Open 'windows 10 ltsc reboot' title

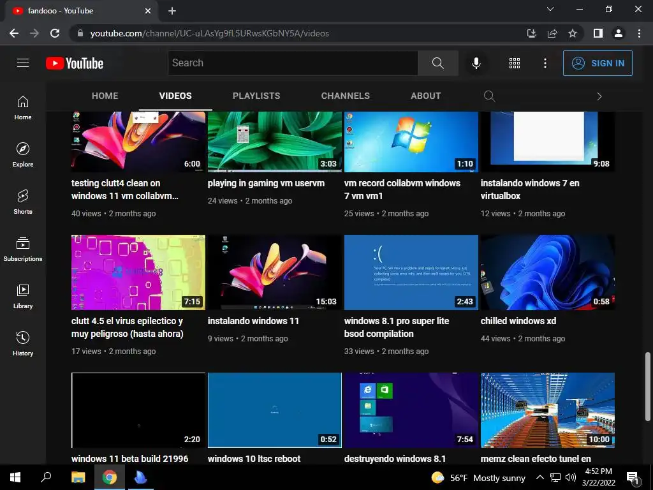254,459
